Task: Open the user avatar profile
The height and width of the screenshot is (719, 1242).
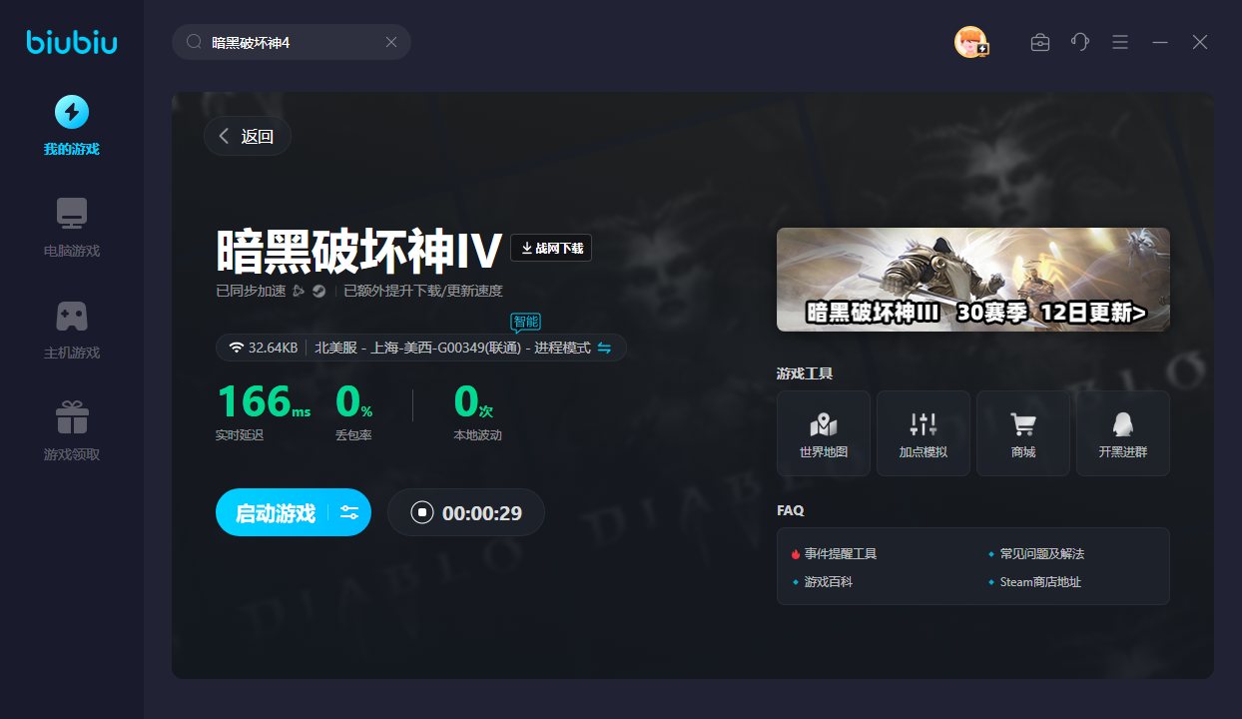Action: [970, 42]
